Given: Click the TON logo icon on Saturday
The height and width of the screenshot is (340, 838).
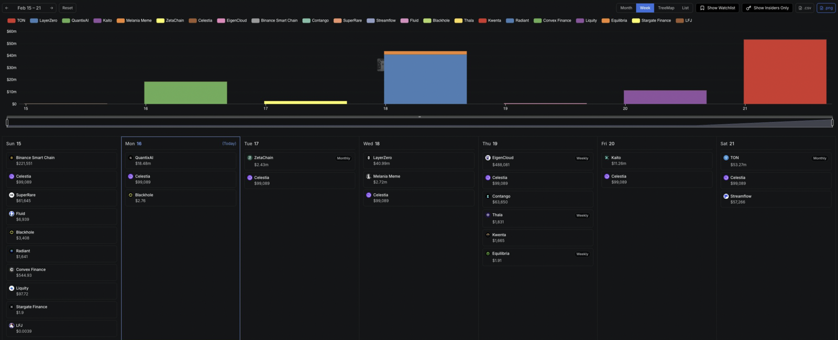Looking at the screenshot, I should click(726, 158).
